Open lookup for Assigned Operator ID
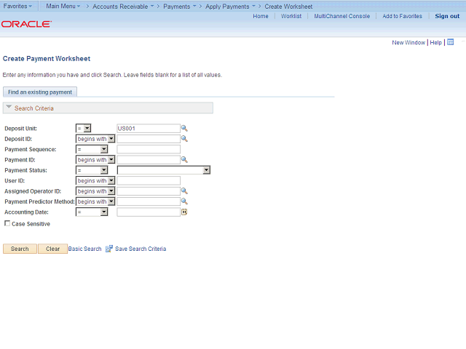 point(184,190)
